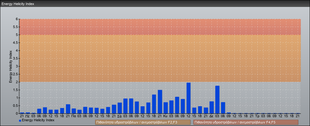
Task: Click the bar above the Σά label
Action: pos(119,108)
